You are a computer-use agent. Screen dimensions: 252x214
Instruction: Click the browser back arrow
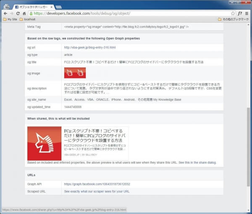(5, 13)
